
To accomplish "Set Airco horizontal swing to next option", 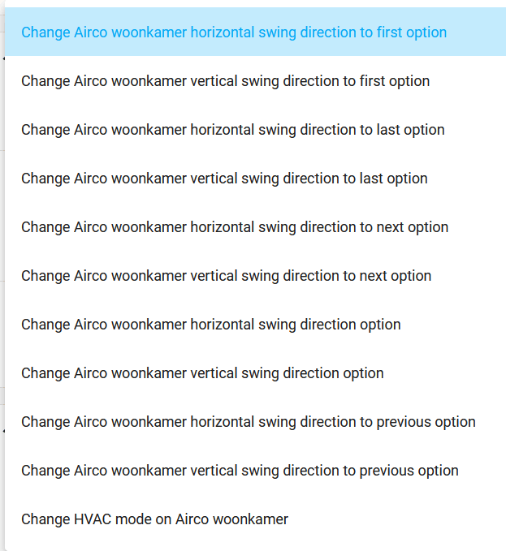I will [x=255, y=227].
